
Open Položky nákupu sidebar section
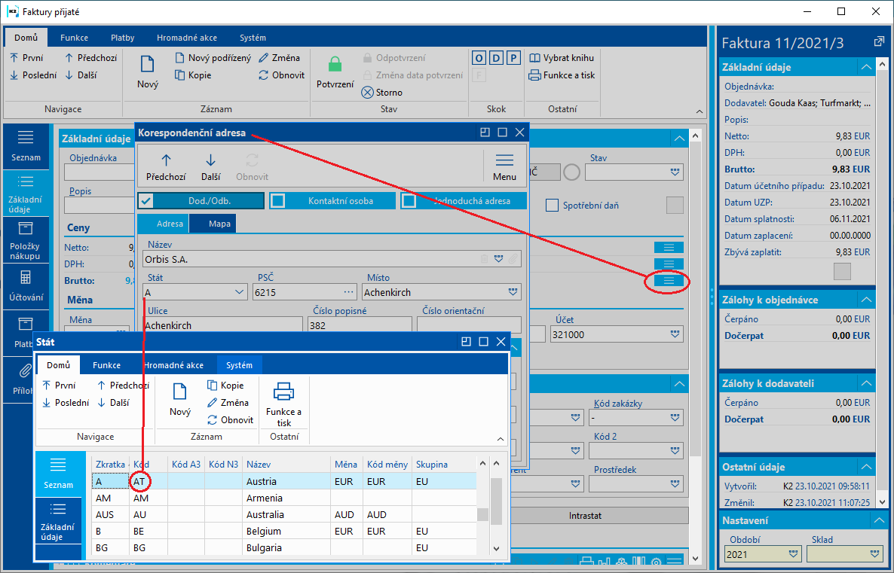pyautogui.click(x=26, y=240)
